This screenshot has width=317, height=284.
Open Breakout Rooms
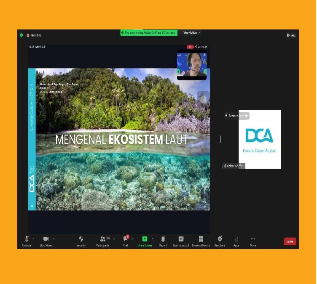click(201, 241)
